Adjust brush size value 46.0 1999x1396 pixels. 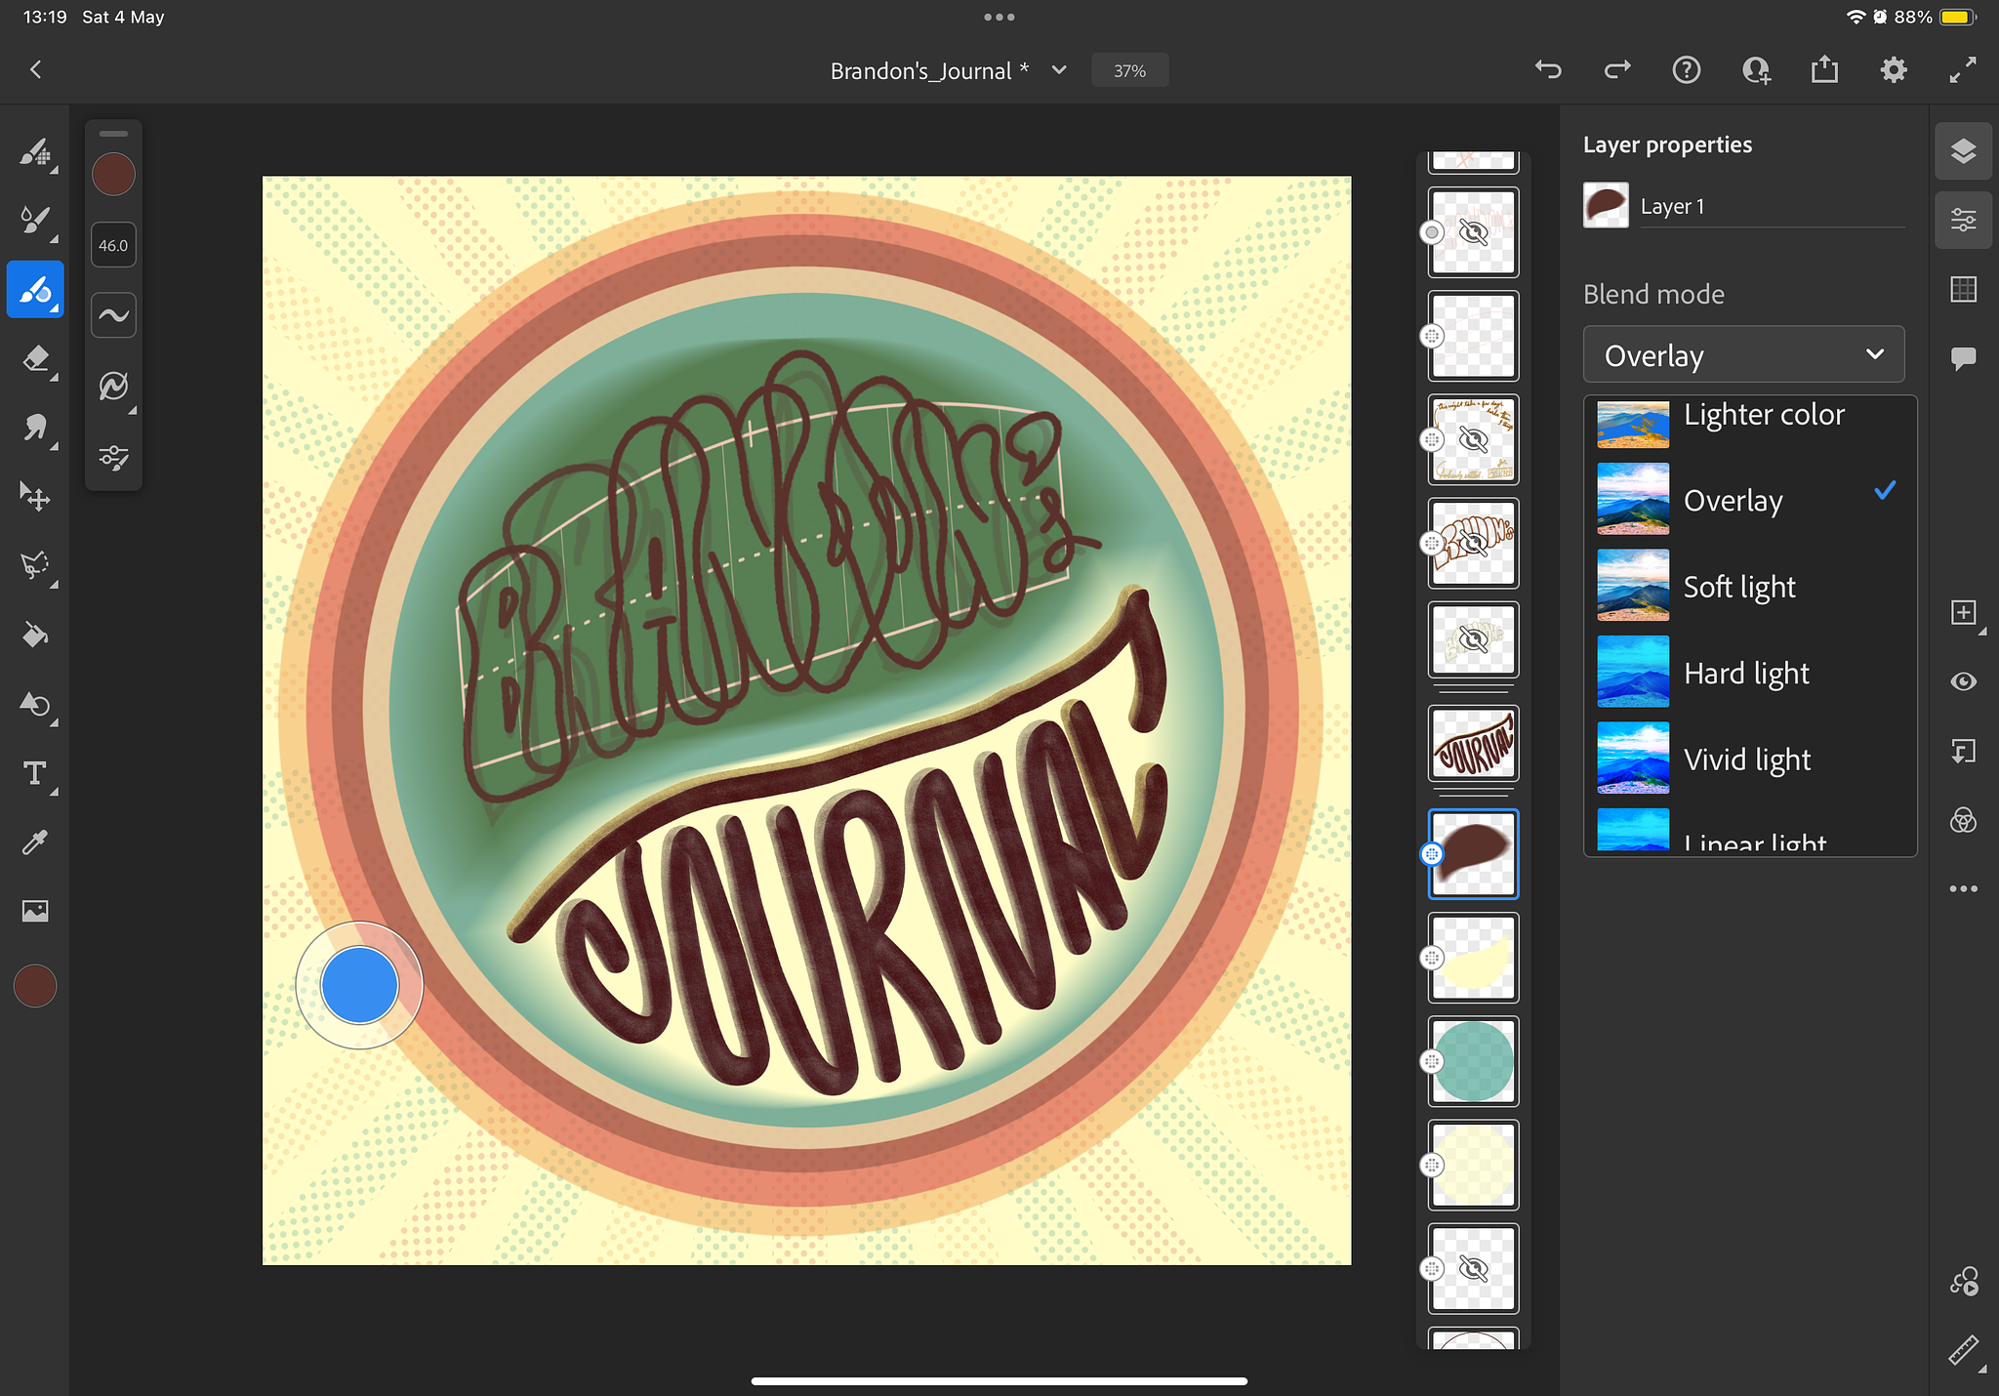pos(113,245)
